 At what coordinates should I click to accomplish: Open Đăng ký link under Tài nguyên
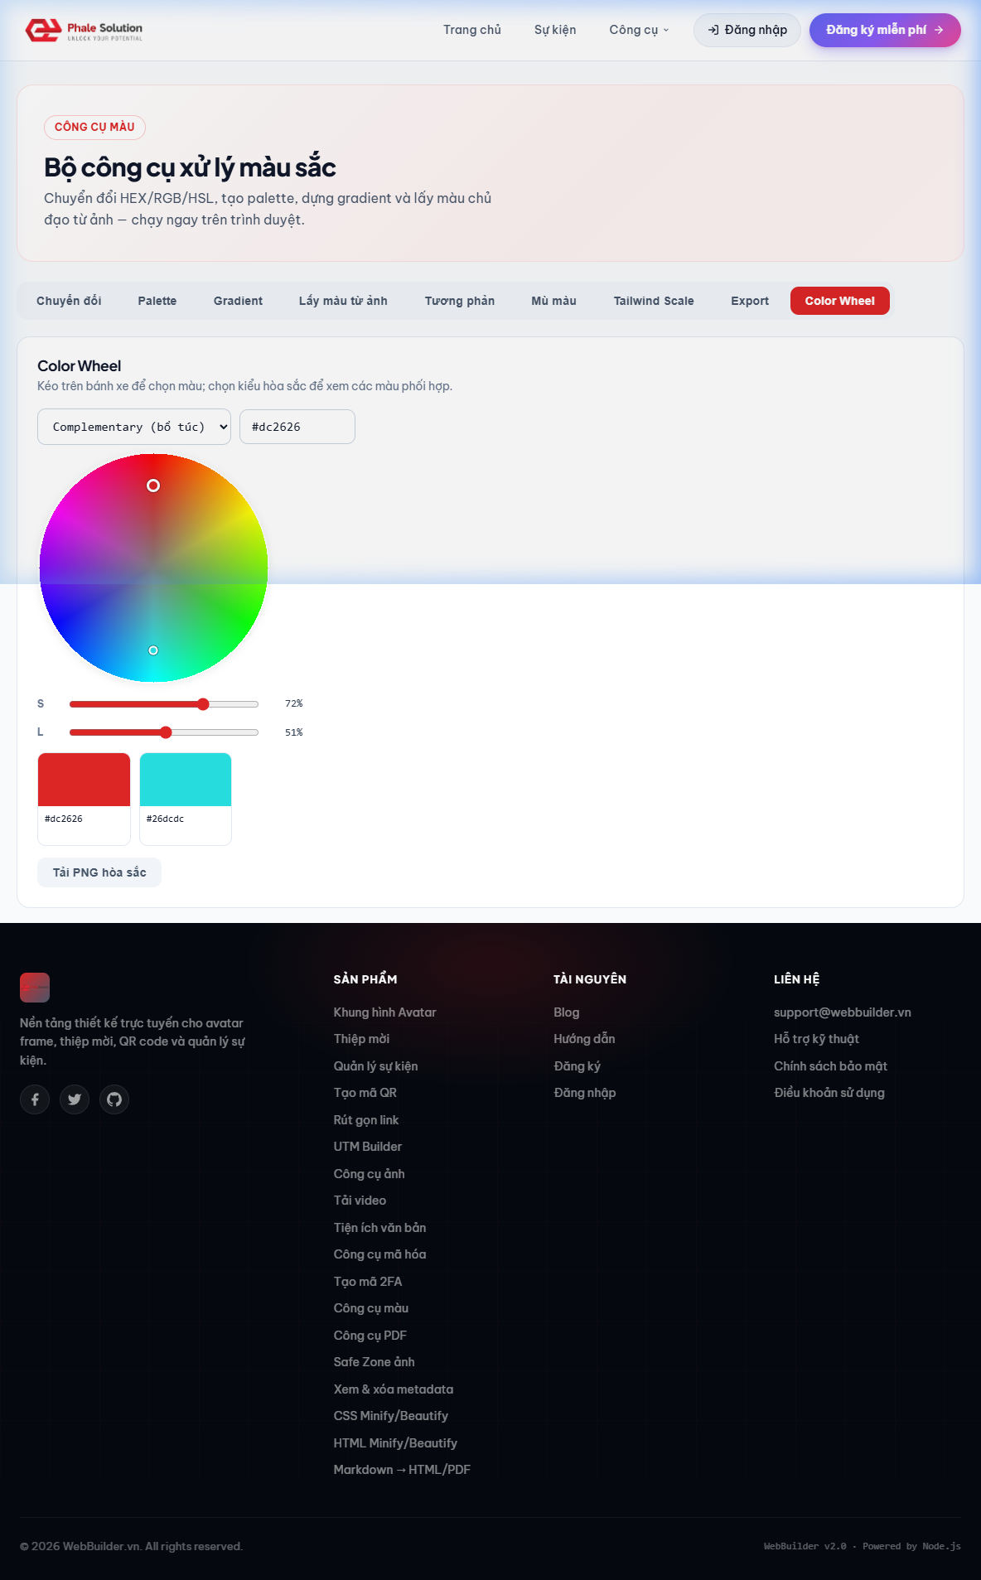coord(577,1066)
